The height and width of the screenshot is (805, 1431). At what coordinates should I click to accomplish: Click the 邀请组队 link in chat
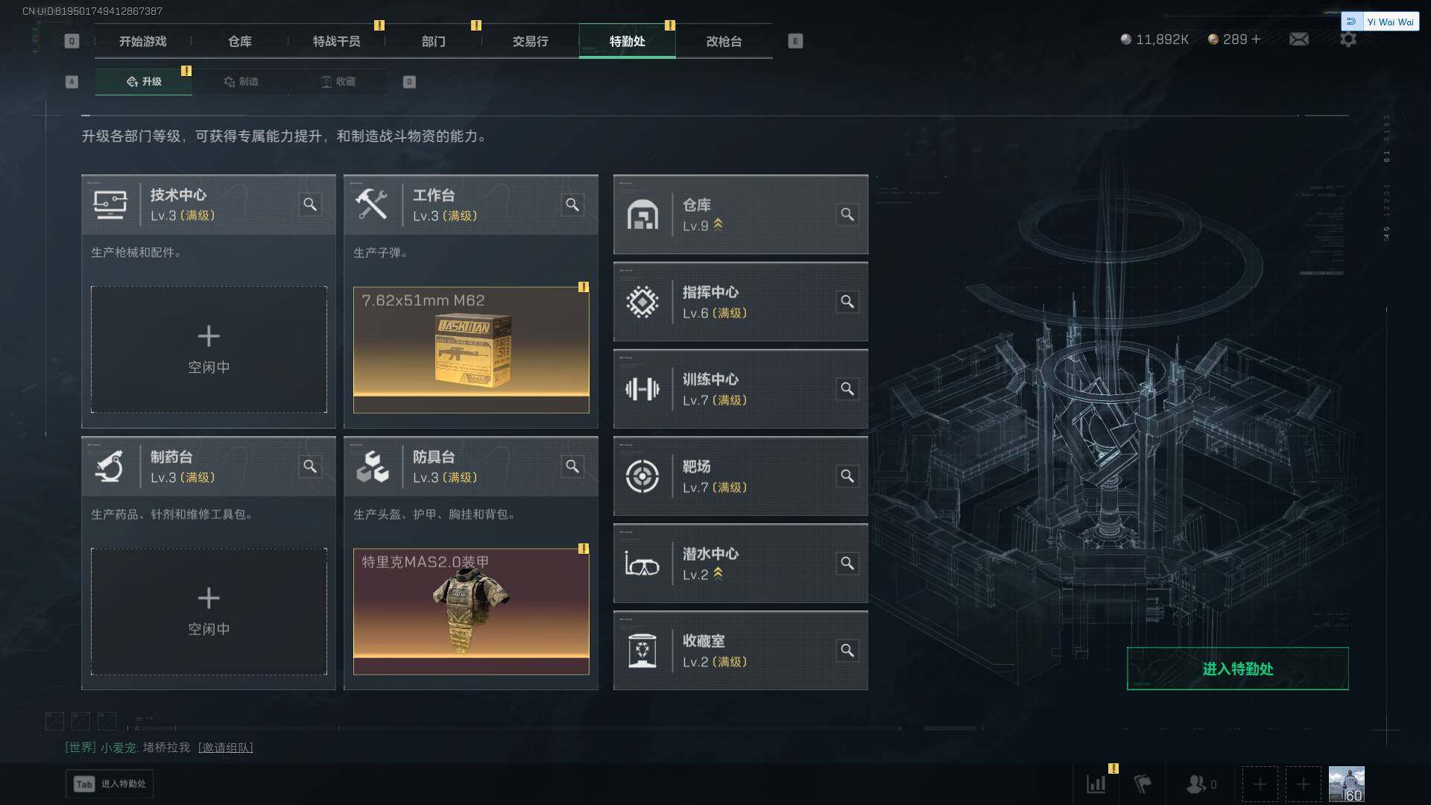tap(226, 748)
